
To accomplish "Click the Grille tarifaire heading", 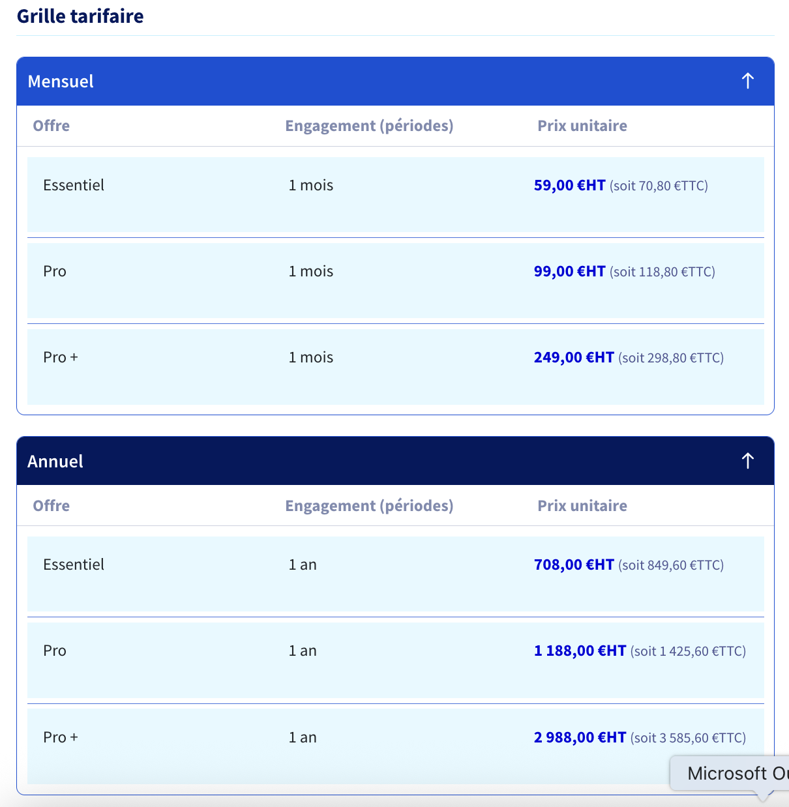I will 80,16.
